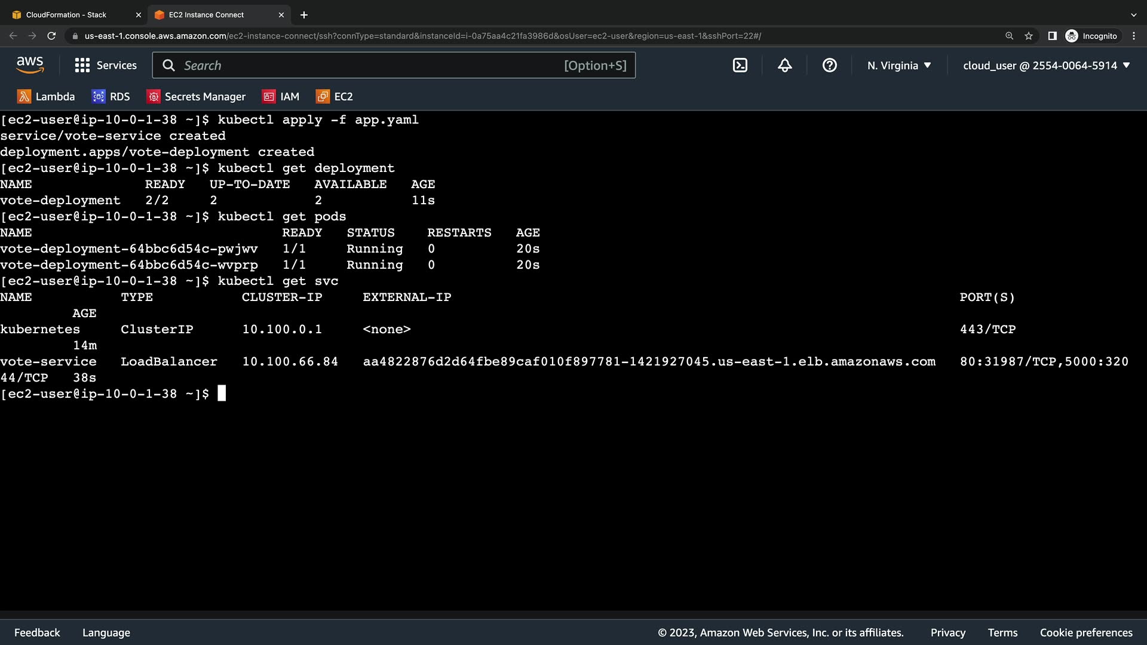Select the EC2 Instance Connect tab
Screen dimensions: 1147x645
206,15
